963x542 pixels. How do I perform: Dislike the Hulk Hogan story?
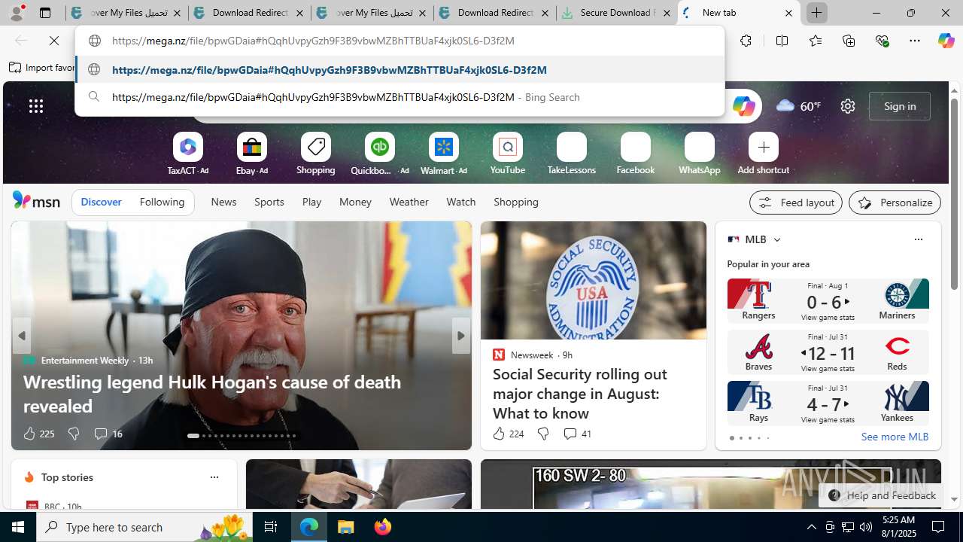click(x=74, y=434)
